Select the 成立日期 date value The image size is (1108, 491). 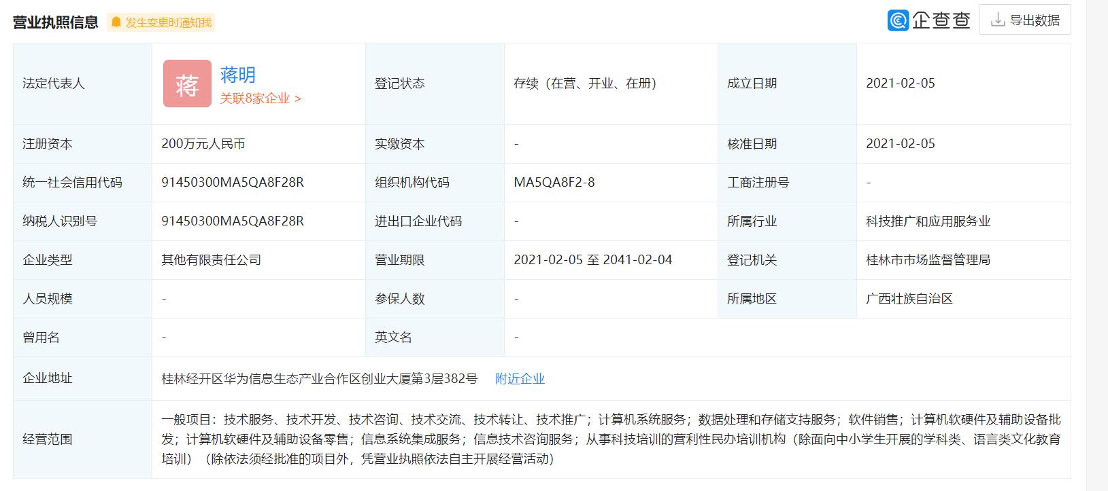[900, 84]
